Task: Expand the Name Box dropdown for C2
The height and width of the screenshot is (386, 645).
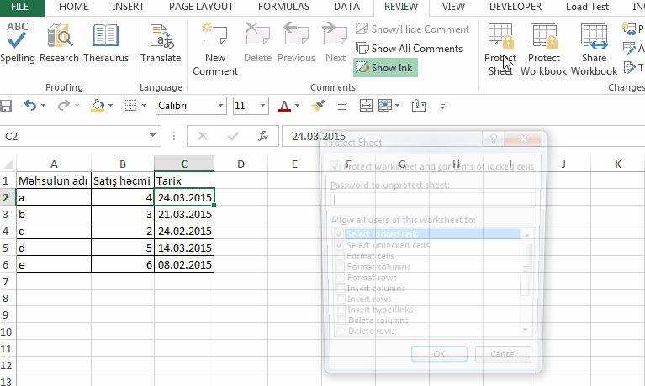Action: pos(153,136)
